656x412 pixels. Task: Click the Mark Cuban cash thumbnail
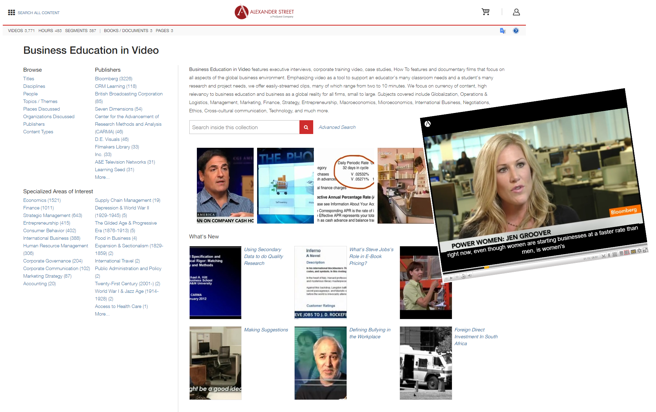pos(225,186)
